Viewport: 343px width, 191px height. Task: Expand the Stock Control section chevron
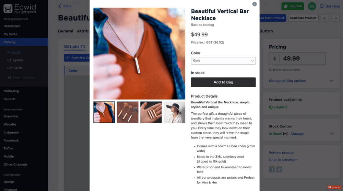[x=332, y=134]
